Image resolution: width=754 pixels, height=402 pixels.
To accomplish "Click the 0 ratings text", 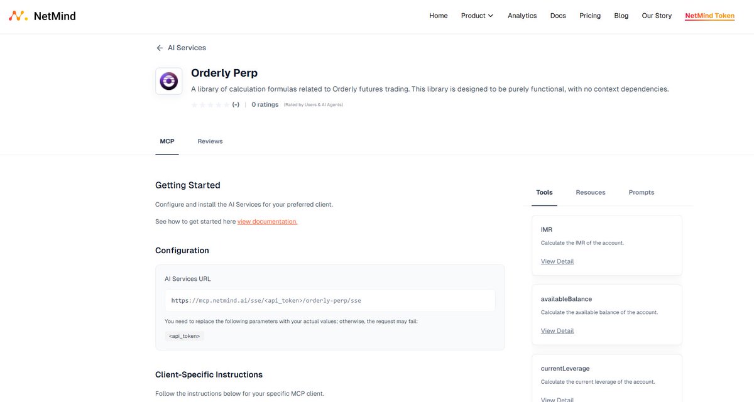I will [x=265, y=105].
